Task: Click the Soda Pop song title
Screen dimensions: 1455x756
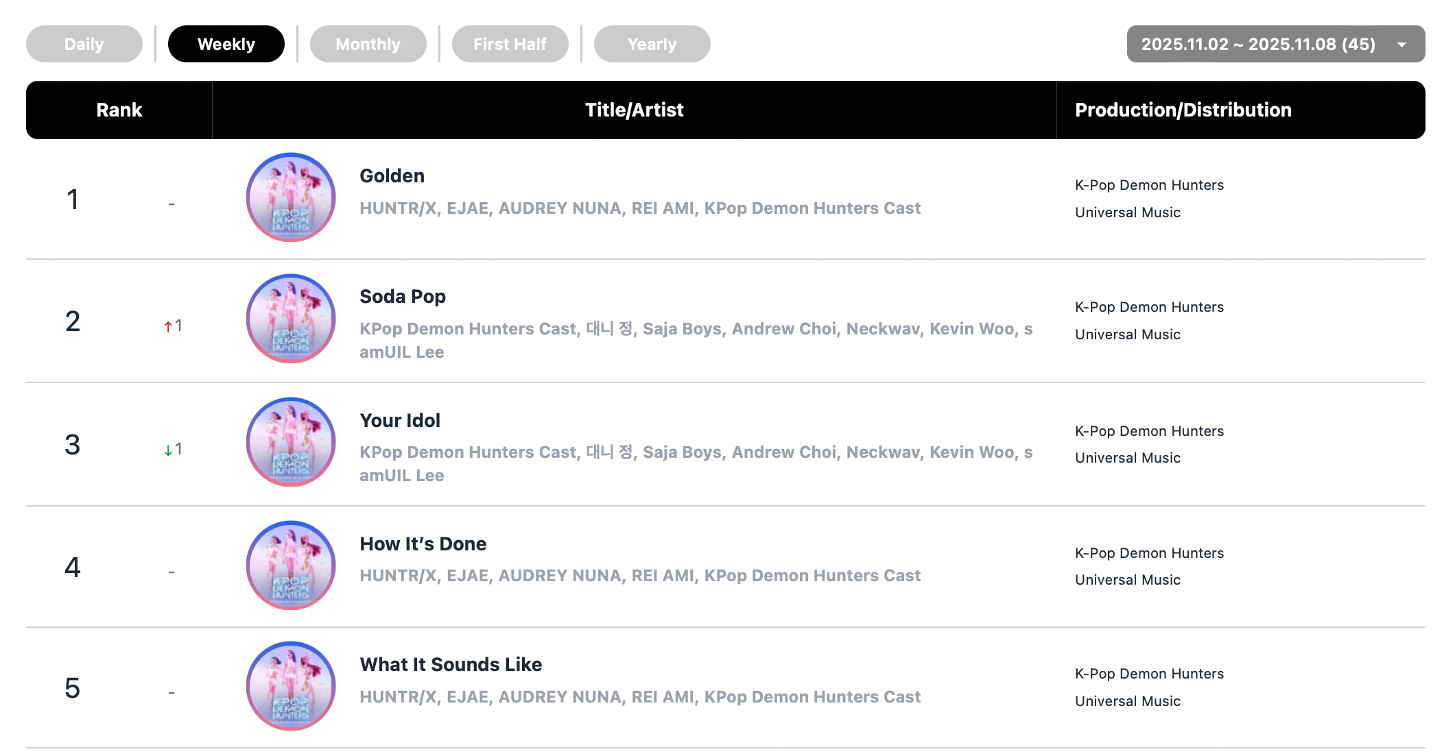Action: tap(403, 297)
